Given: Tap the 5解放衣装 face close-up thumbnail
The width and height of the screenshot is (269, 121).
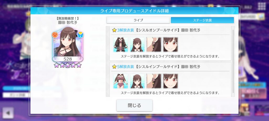Looking at the screenshot, I should 170,81.
